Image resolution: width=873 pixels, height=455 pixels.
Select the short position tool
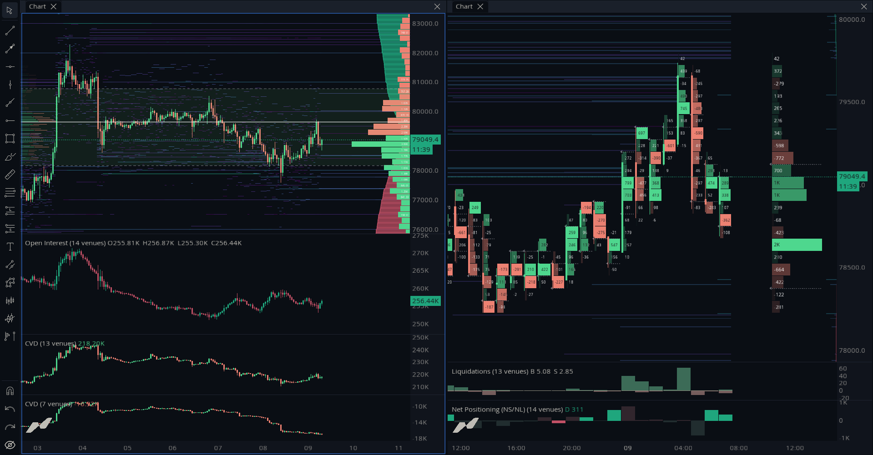click(10, 229)
